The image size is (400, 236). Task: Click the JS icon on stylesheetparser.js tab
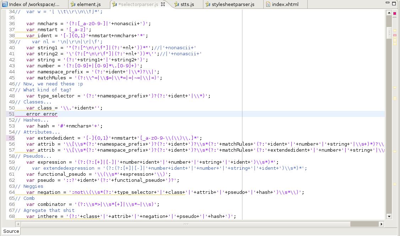point(208,4)
